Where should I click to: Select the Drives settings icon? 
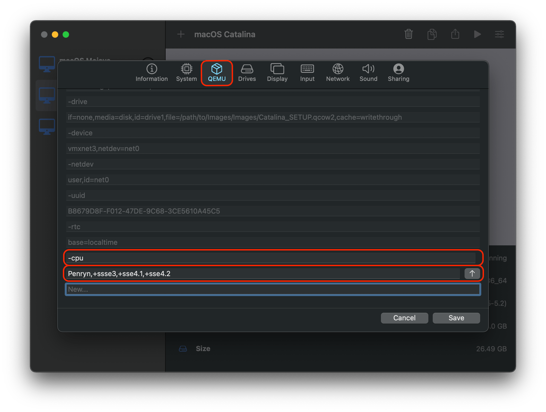point(247,73)
